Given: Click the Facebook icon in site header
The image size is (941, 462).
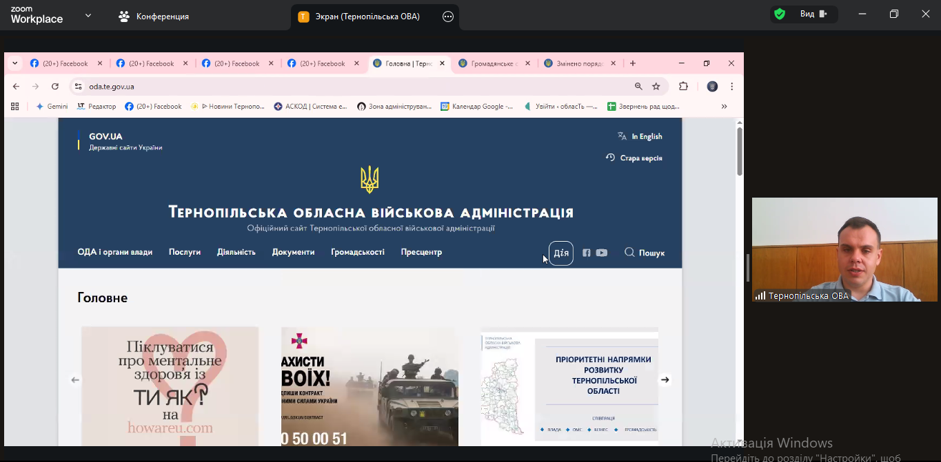Looking at the screenshot, I should 587,253.
